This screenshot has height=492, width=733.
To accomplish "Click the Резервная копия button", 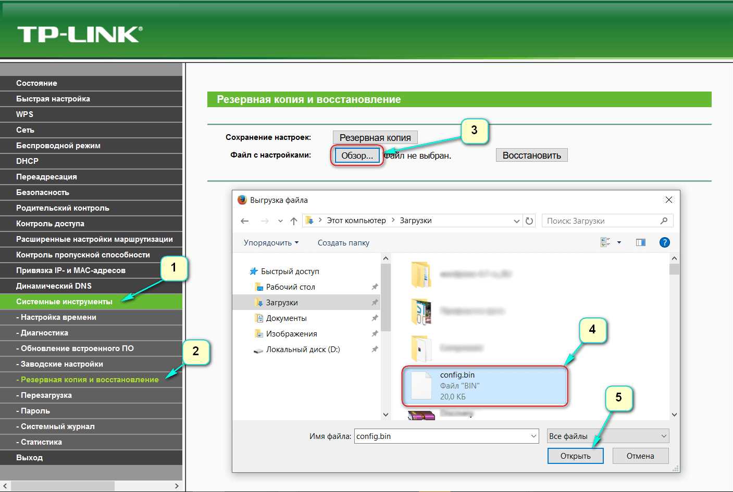I will point(375,138).
